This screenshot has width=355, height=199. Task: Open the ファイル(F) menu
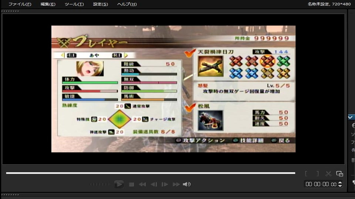coord(20,4)
